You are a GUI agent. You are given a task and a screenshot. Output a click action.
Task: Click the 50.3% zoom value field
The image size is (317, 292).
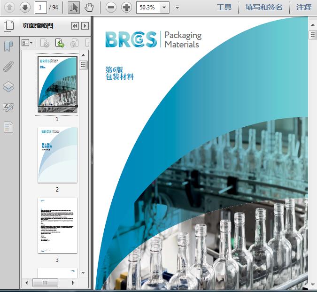147,8
